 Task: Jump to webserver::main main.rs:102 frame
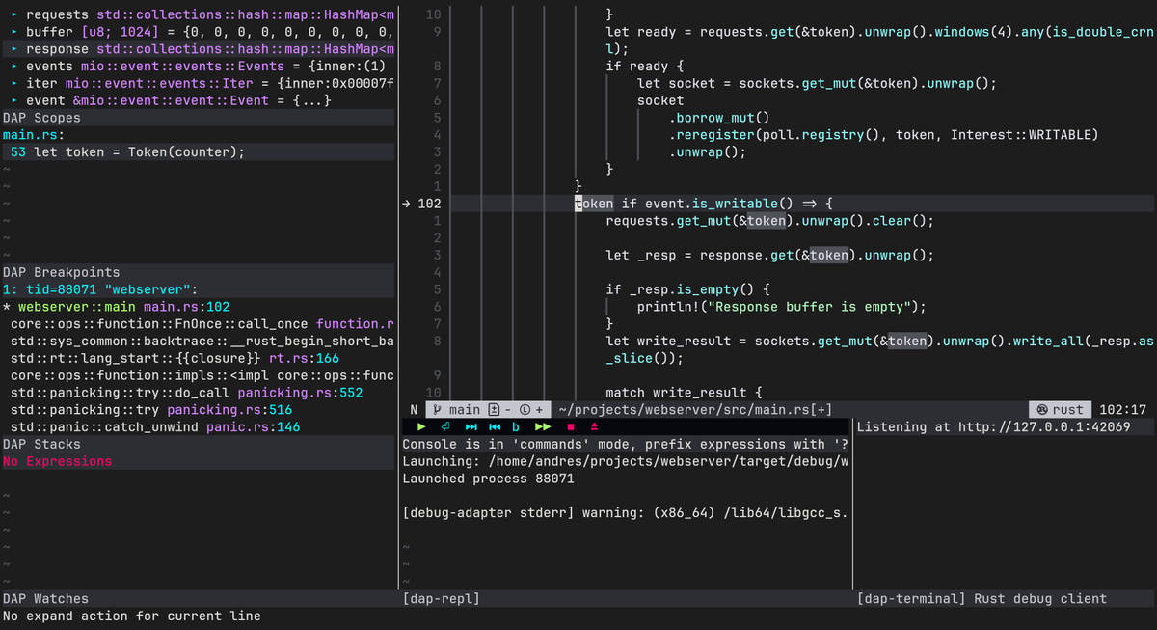[x=116, y=307]
